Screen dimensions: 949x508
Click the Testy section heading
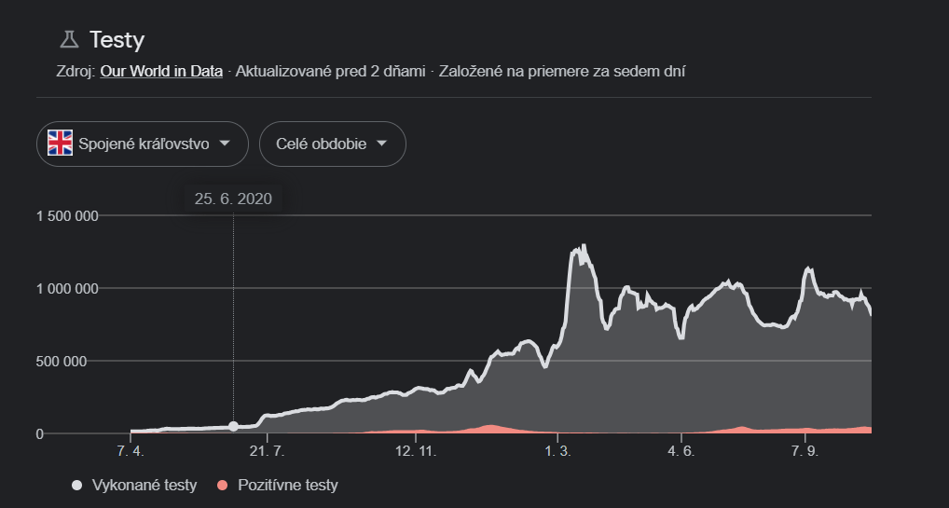click(117, 40)
